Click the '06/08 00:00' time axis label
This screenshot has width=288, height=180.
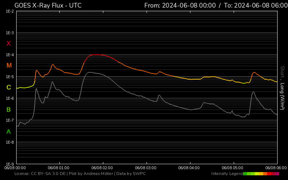point(15,168)
